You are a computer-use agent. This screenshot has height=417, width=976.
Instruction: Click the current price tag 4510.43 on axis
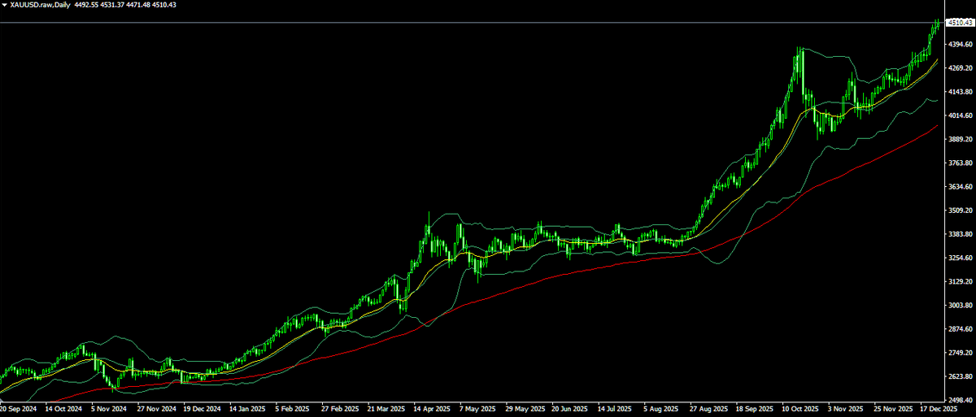coord(961,23)
